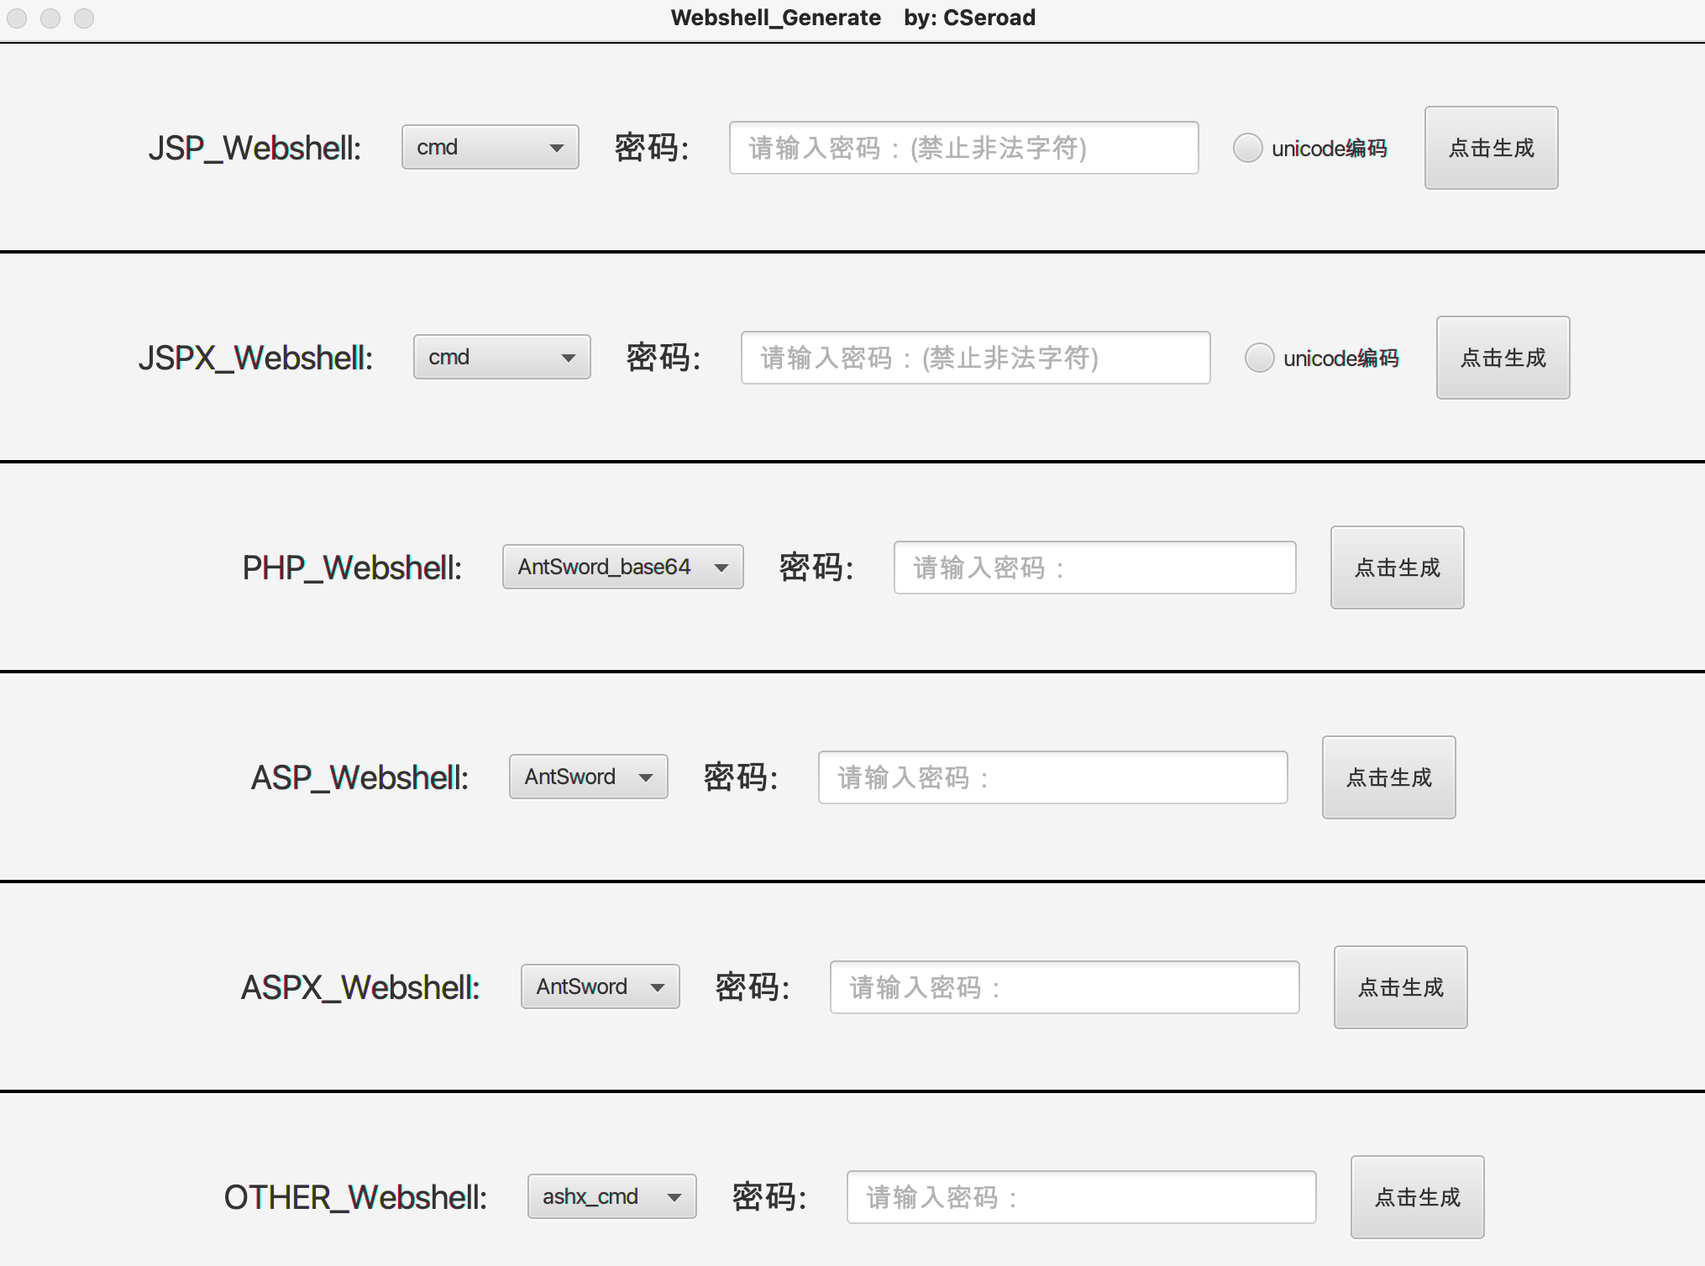Viewport: 1705px width, 1266px height.
Task: Focus the JSP_Webshell password field
Action: point(963,148)
